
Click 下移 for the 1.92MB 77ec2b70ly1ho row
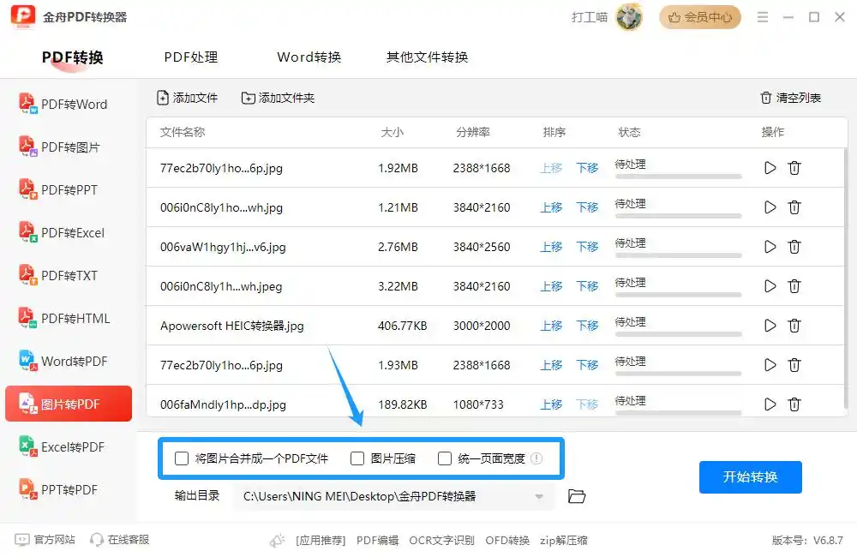(587, 168)
